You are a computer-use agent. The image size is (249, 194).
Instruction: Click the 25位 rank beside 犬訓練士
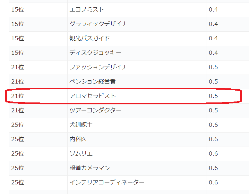[x=18, y=125]
